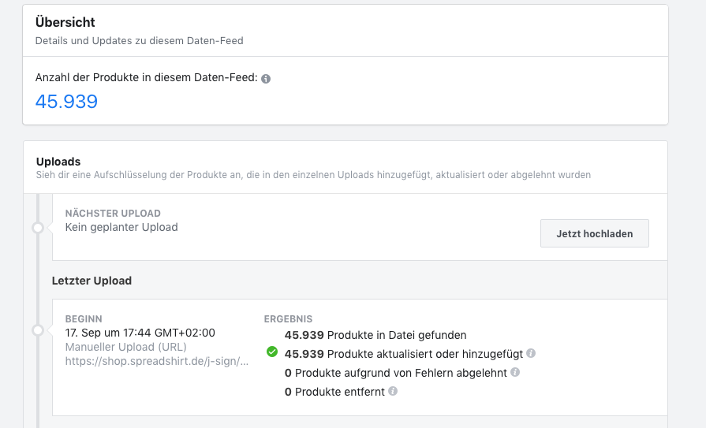Click the "Produkte aufgrund von Fehlern abgelehnt" text
The image size is (706, 428).
[x=400, y=372]
